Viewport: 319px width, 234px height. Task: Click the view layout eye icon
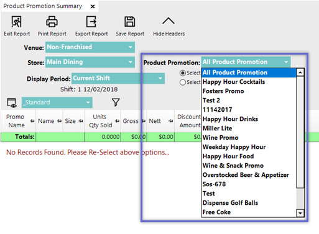click(x=12, y=102)
